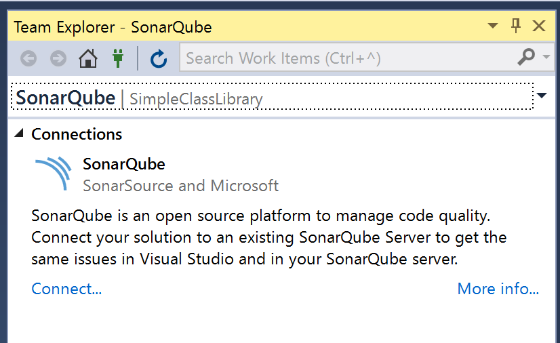Select the SonarQube page title header
This screenshot has height=343, width=560.
(66, 98)
